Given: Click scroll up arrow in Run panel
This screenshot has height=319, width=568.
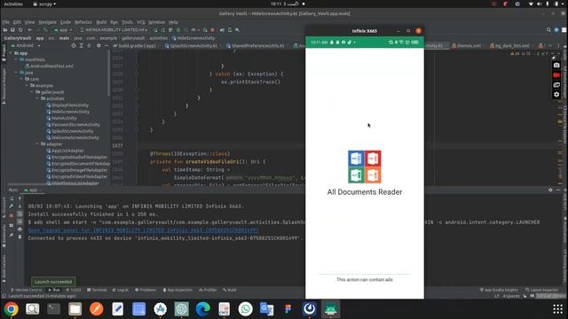Looking at the screenshot, I should point(20,198).
